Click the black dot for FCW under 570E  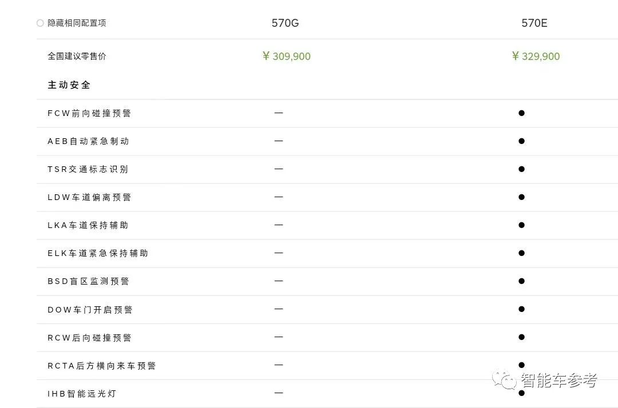(521, 113)
